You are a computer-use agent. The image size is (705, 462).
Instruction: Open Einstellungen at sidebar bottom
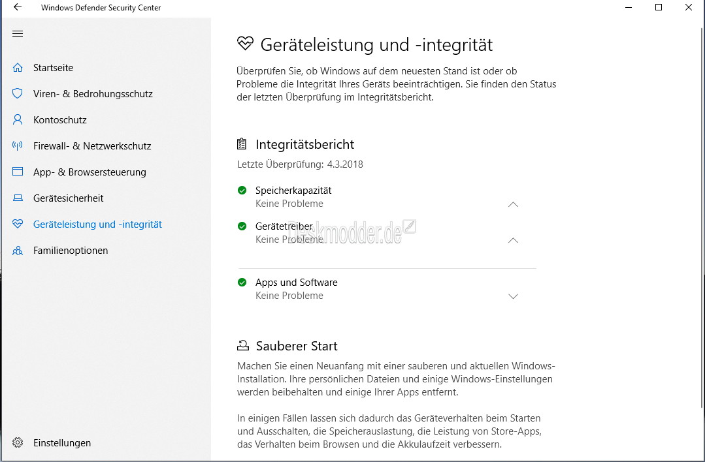point(62,442)
